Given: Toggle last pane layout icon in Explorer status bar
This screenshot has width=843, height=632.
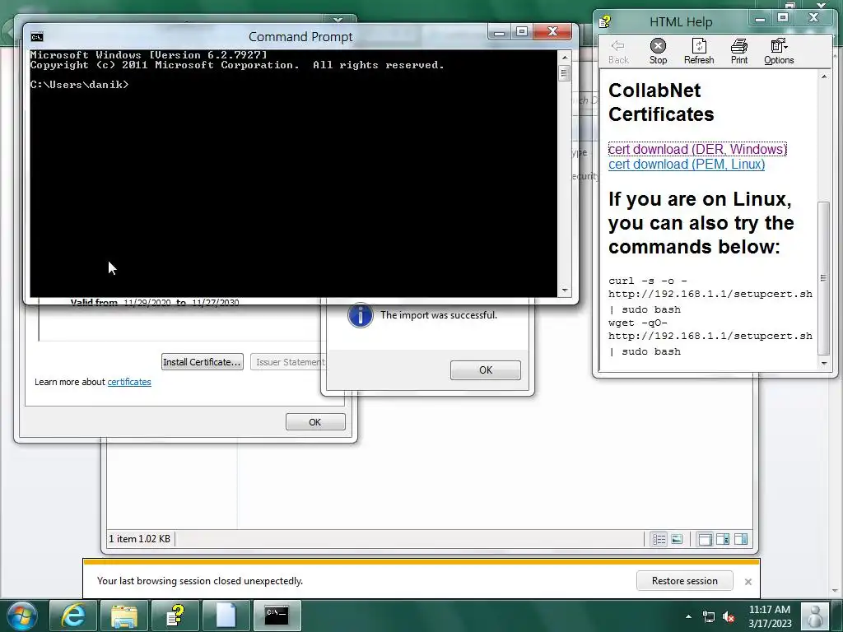Looking at the screenshot, I should (741, 539).
